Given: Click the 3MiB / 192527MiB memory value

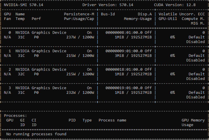Looking at the screenshot, I should [133, 56].
